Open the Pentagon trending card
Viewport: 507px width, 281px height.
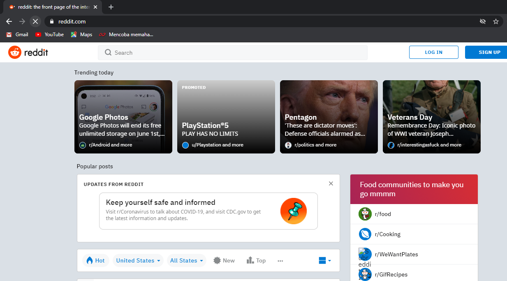pyautogui.click(x=329, y=117)
